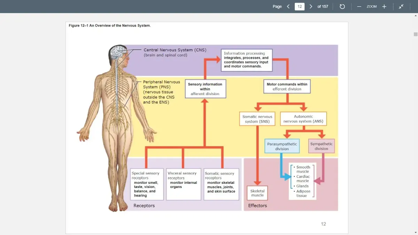Click the 'Receptors' section label
Image resolution: width=418 pixels, height=235 pixels.
coord(144,206)
